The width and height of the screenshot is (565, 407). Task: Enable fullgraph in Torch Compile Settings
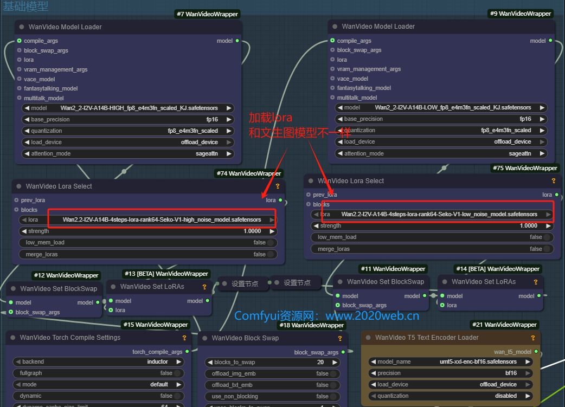(98, 373)
